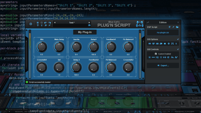The width and height of the screenshot is (201, 113).
Task: Toggle the GUI Controls lock icon
Action: pos(178,49)
